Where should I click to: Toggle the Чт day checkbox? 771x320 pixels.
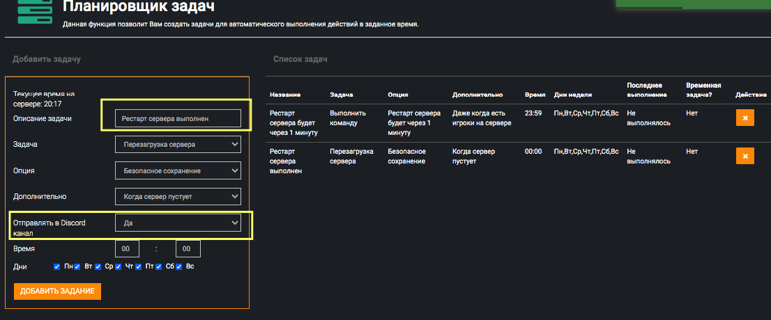pyautogui.click(x=119, y=266)
